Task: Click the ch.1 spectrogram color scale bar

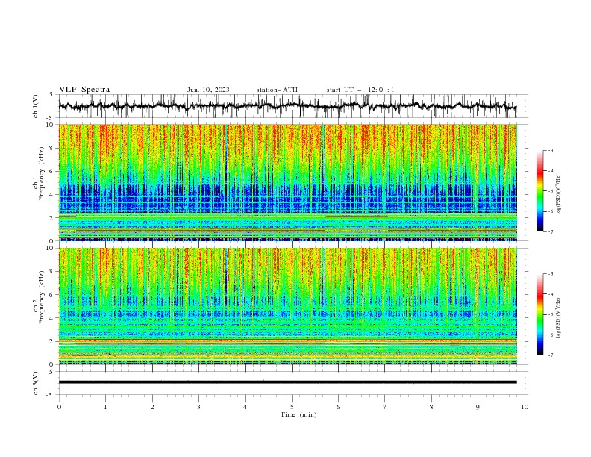Action: click(x=540, y=191)
